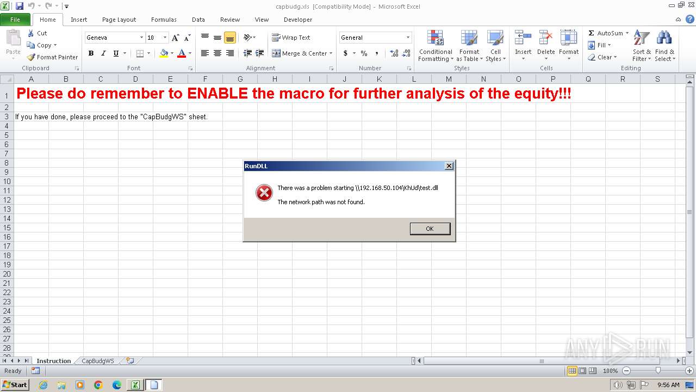Apply the yellow Fill Color bucket

coord(164,53)
